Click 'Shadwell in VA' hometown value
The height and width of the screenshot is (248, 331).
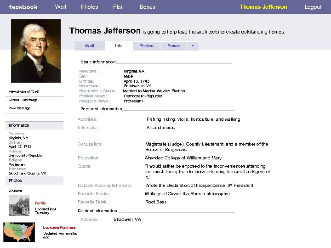click(x=137, y=86)
